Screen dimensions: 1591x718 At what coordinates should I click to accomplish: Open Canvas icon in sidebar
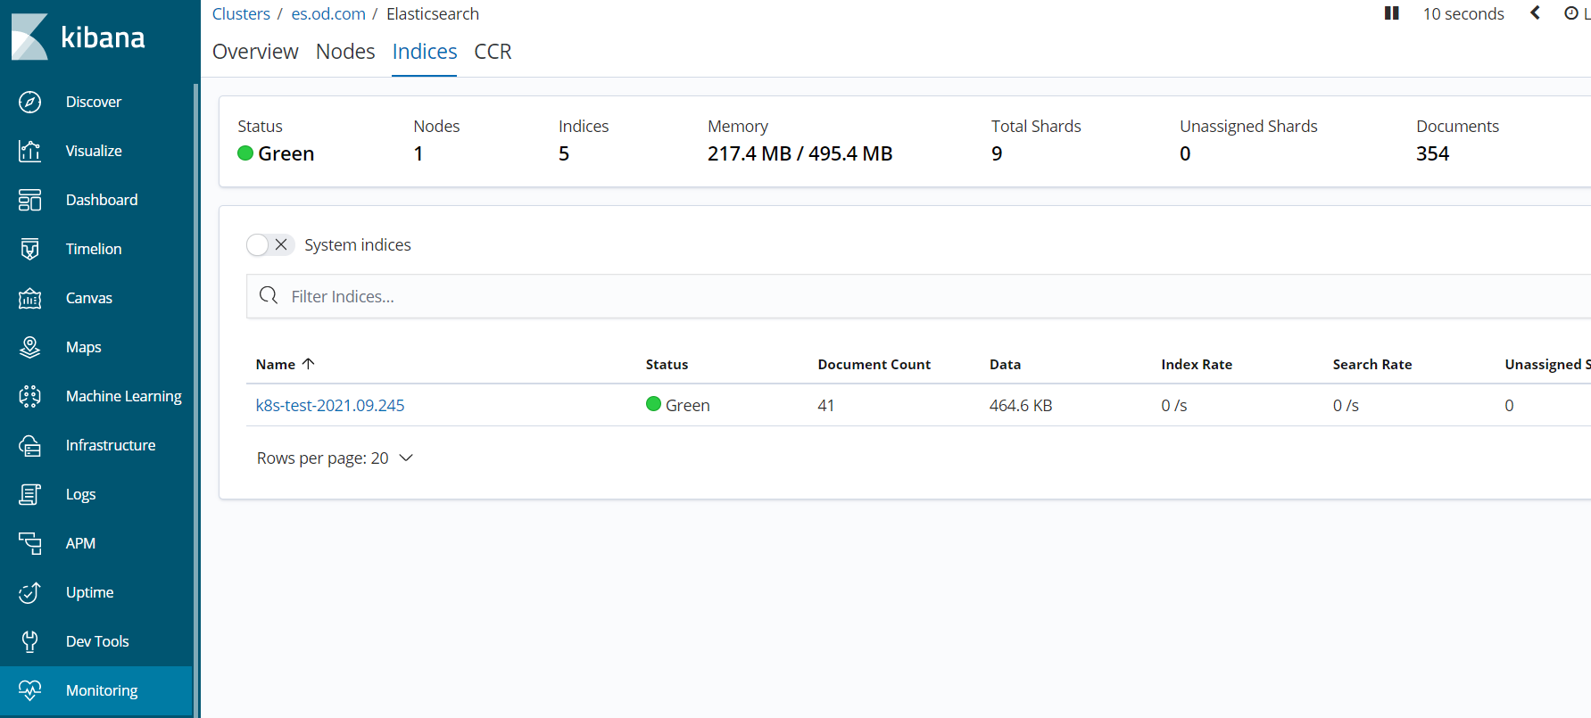29,298
